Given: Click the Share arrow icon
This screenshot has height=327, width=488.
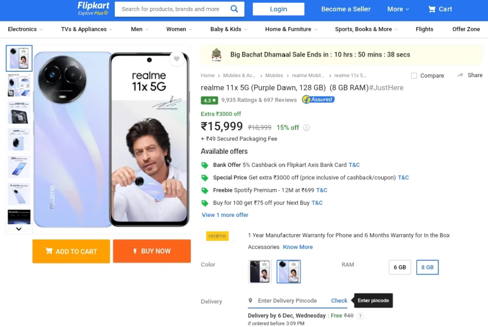Looking at the screenshot, I should (460, 75).
